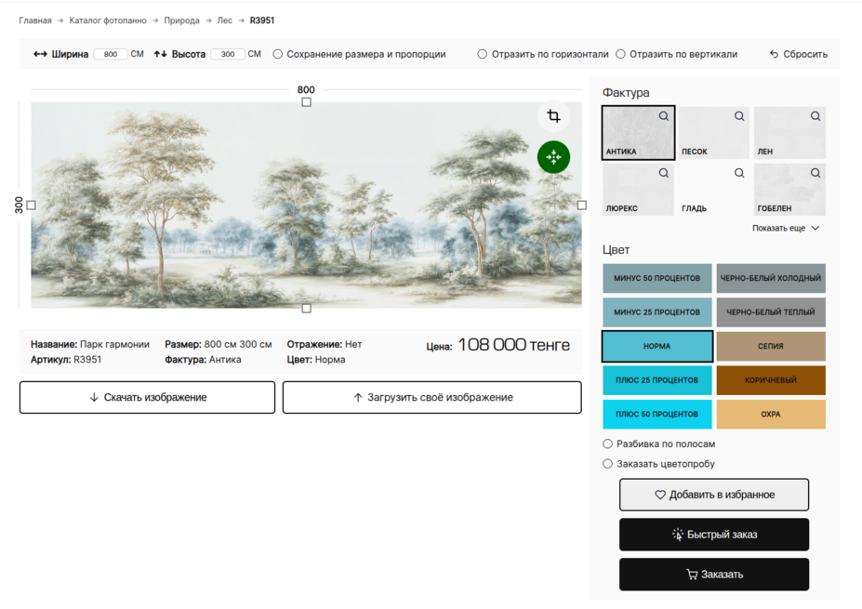Open magnifier on Гобелен texture
This screenshot has width=862, height=609.
(x=816, y=173)
